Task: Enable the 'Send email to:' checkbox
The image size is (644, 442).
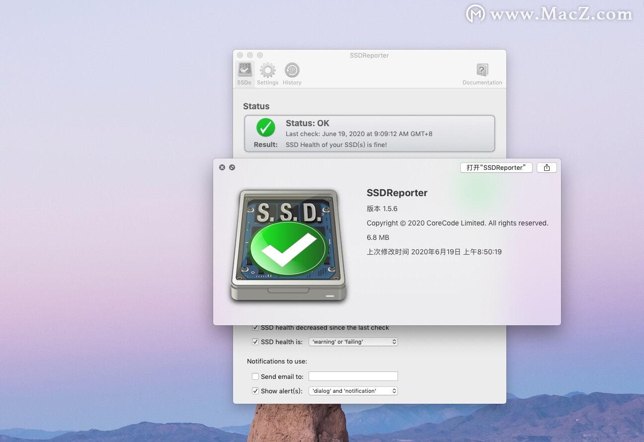Action: coord(255,376)
